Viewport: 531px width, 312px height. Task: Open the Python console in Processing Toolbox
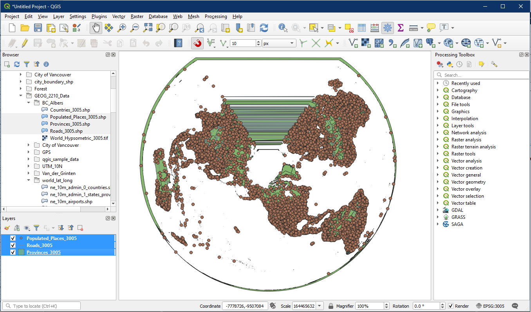pyautogui.click(x=450, y=64)
